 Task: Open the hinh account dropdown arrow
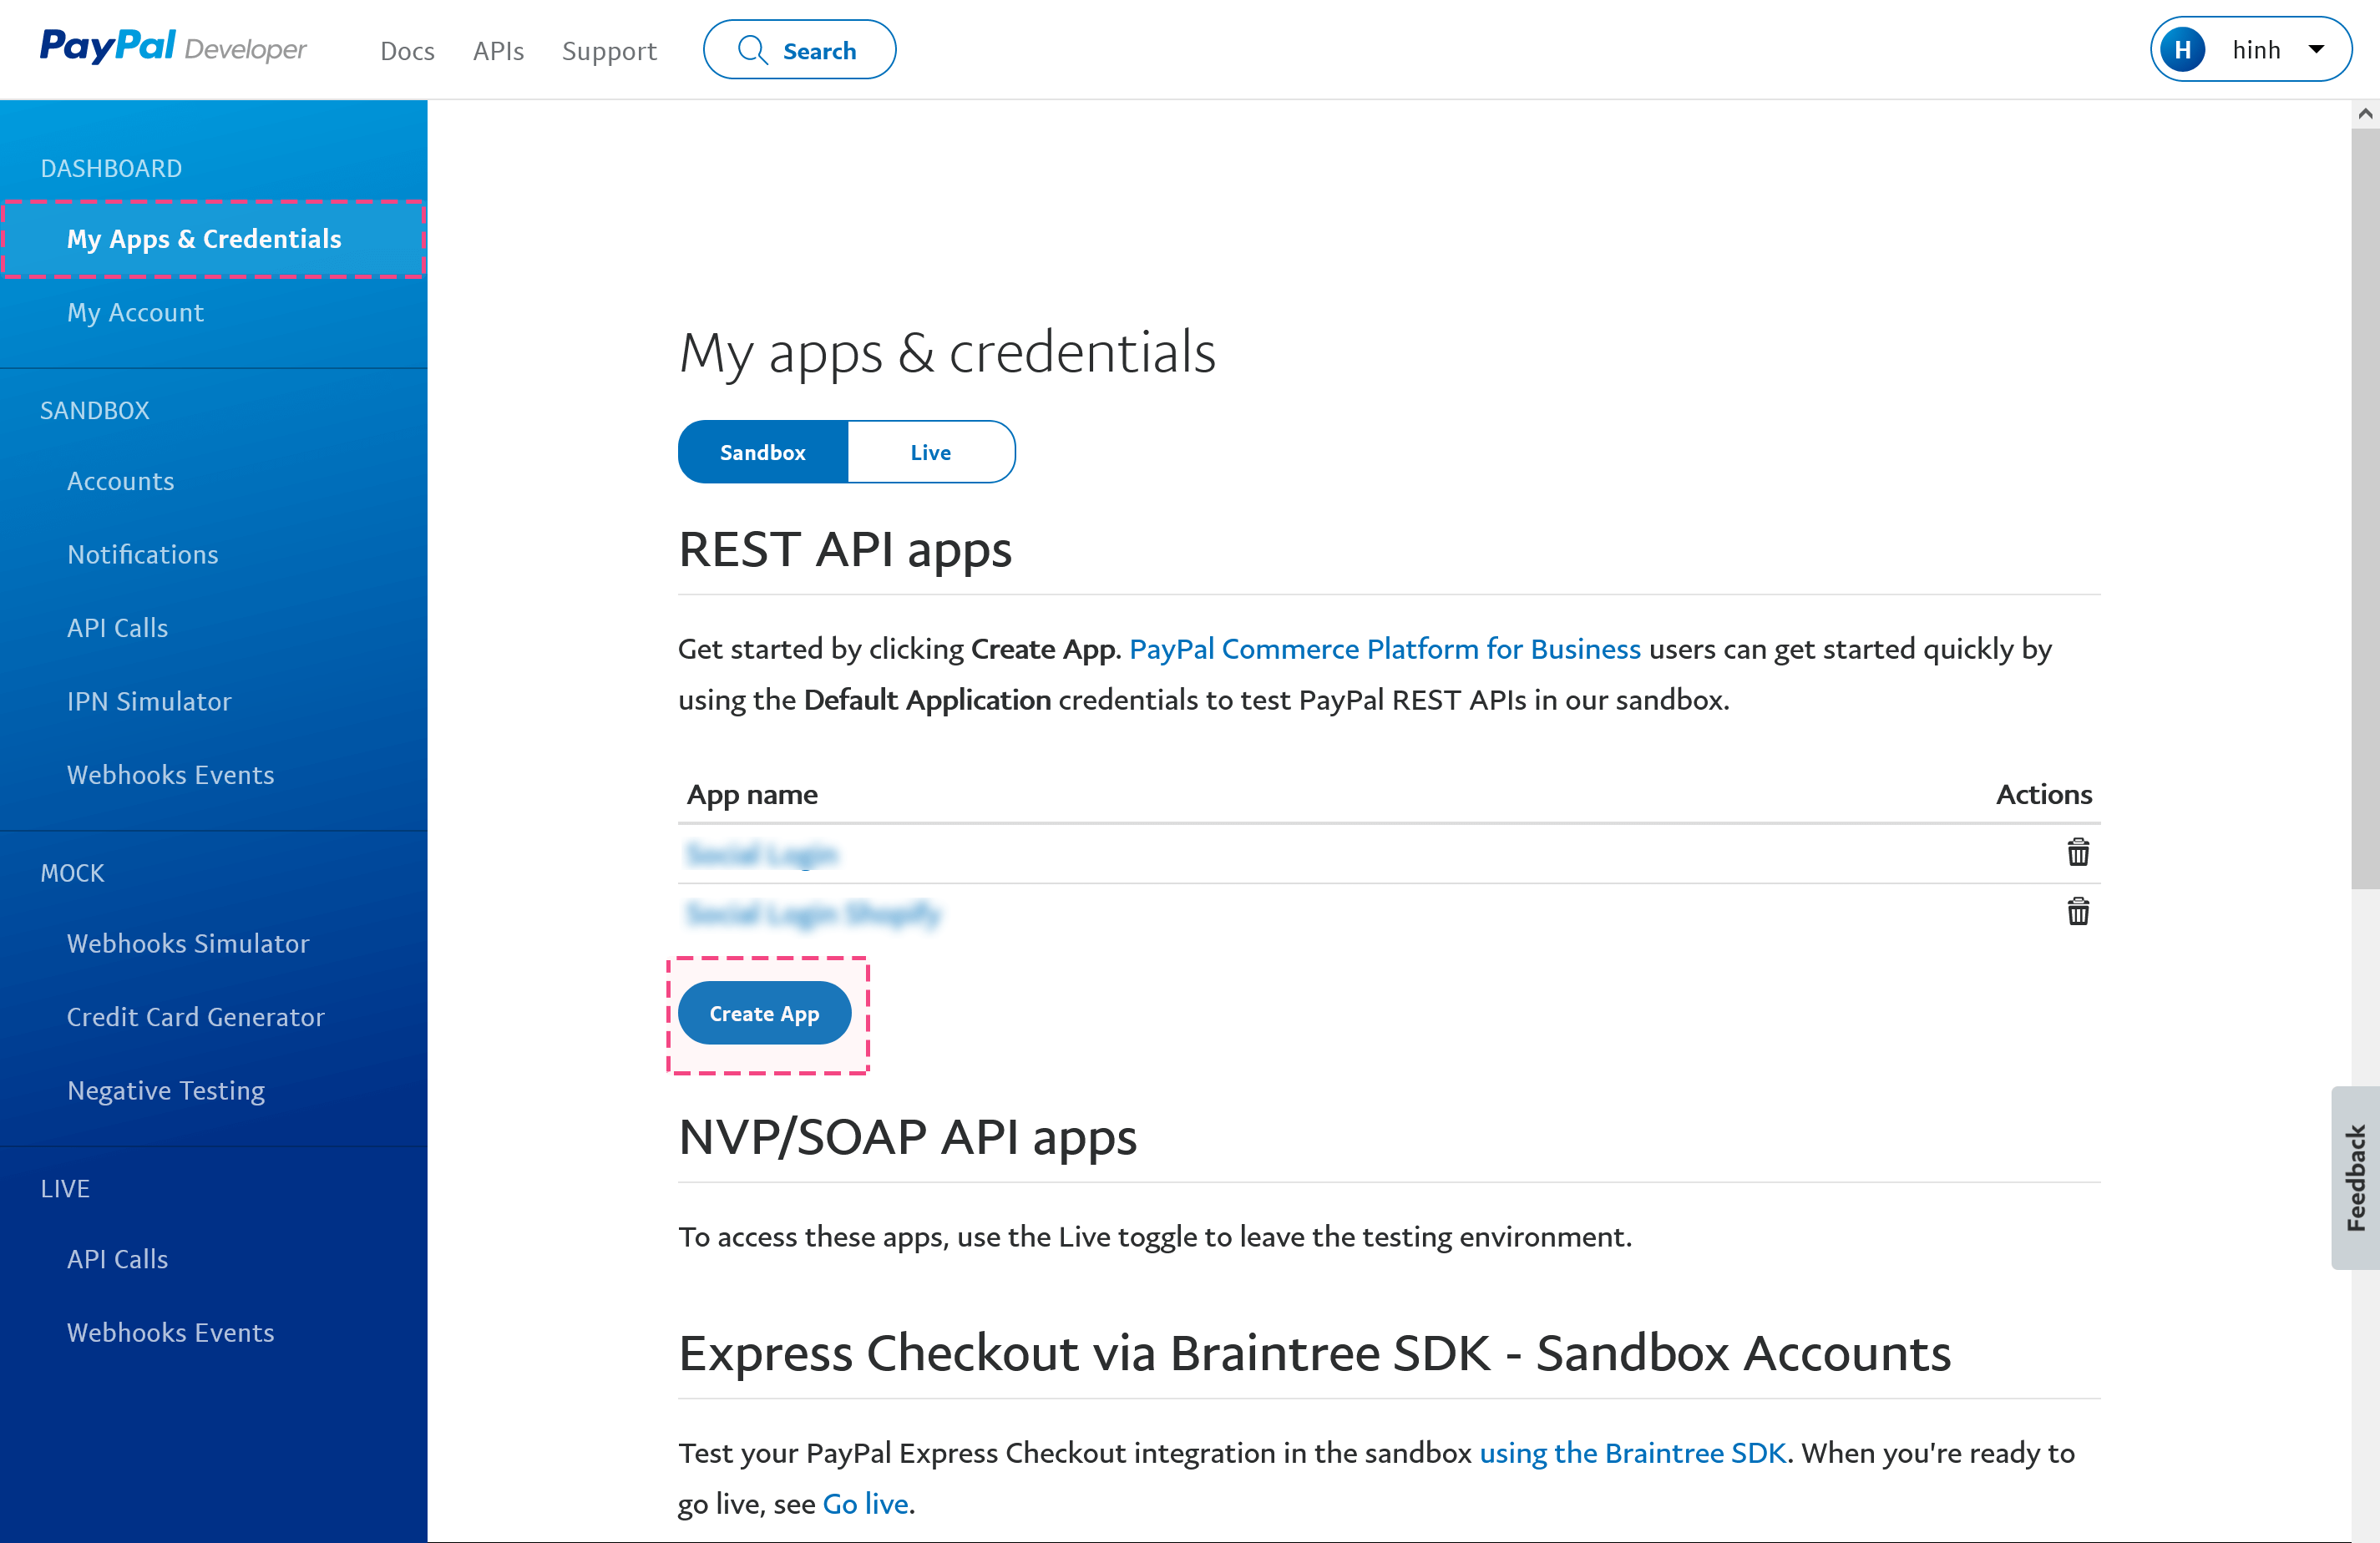(x=2316, y=49)
